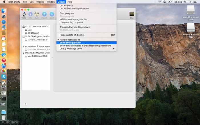Select 121.33 GB APPLE SSD disk

pyautogui.click(x=36, y=27)
